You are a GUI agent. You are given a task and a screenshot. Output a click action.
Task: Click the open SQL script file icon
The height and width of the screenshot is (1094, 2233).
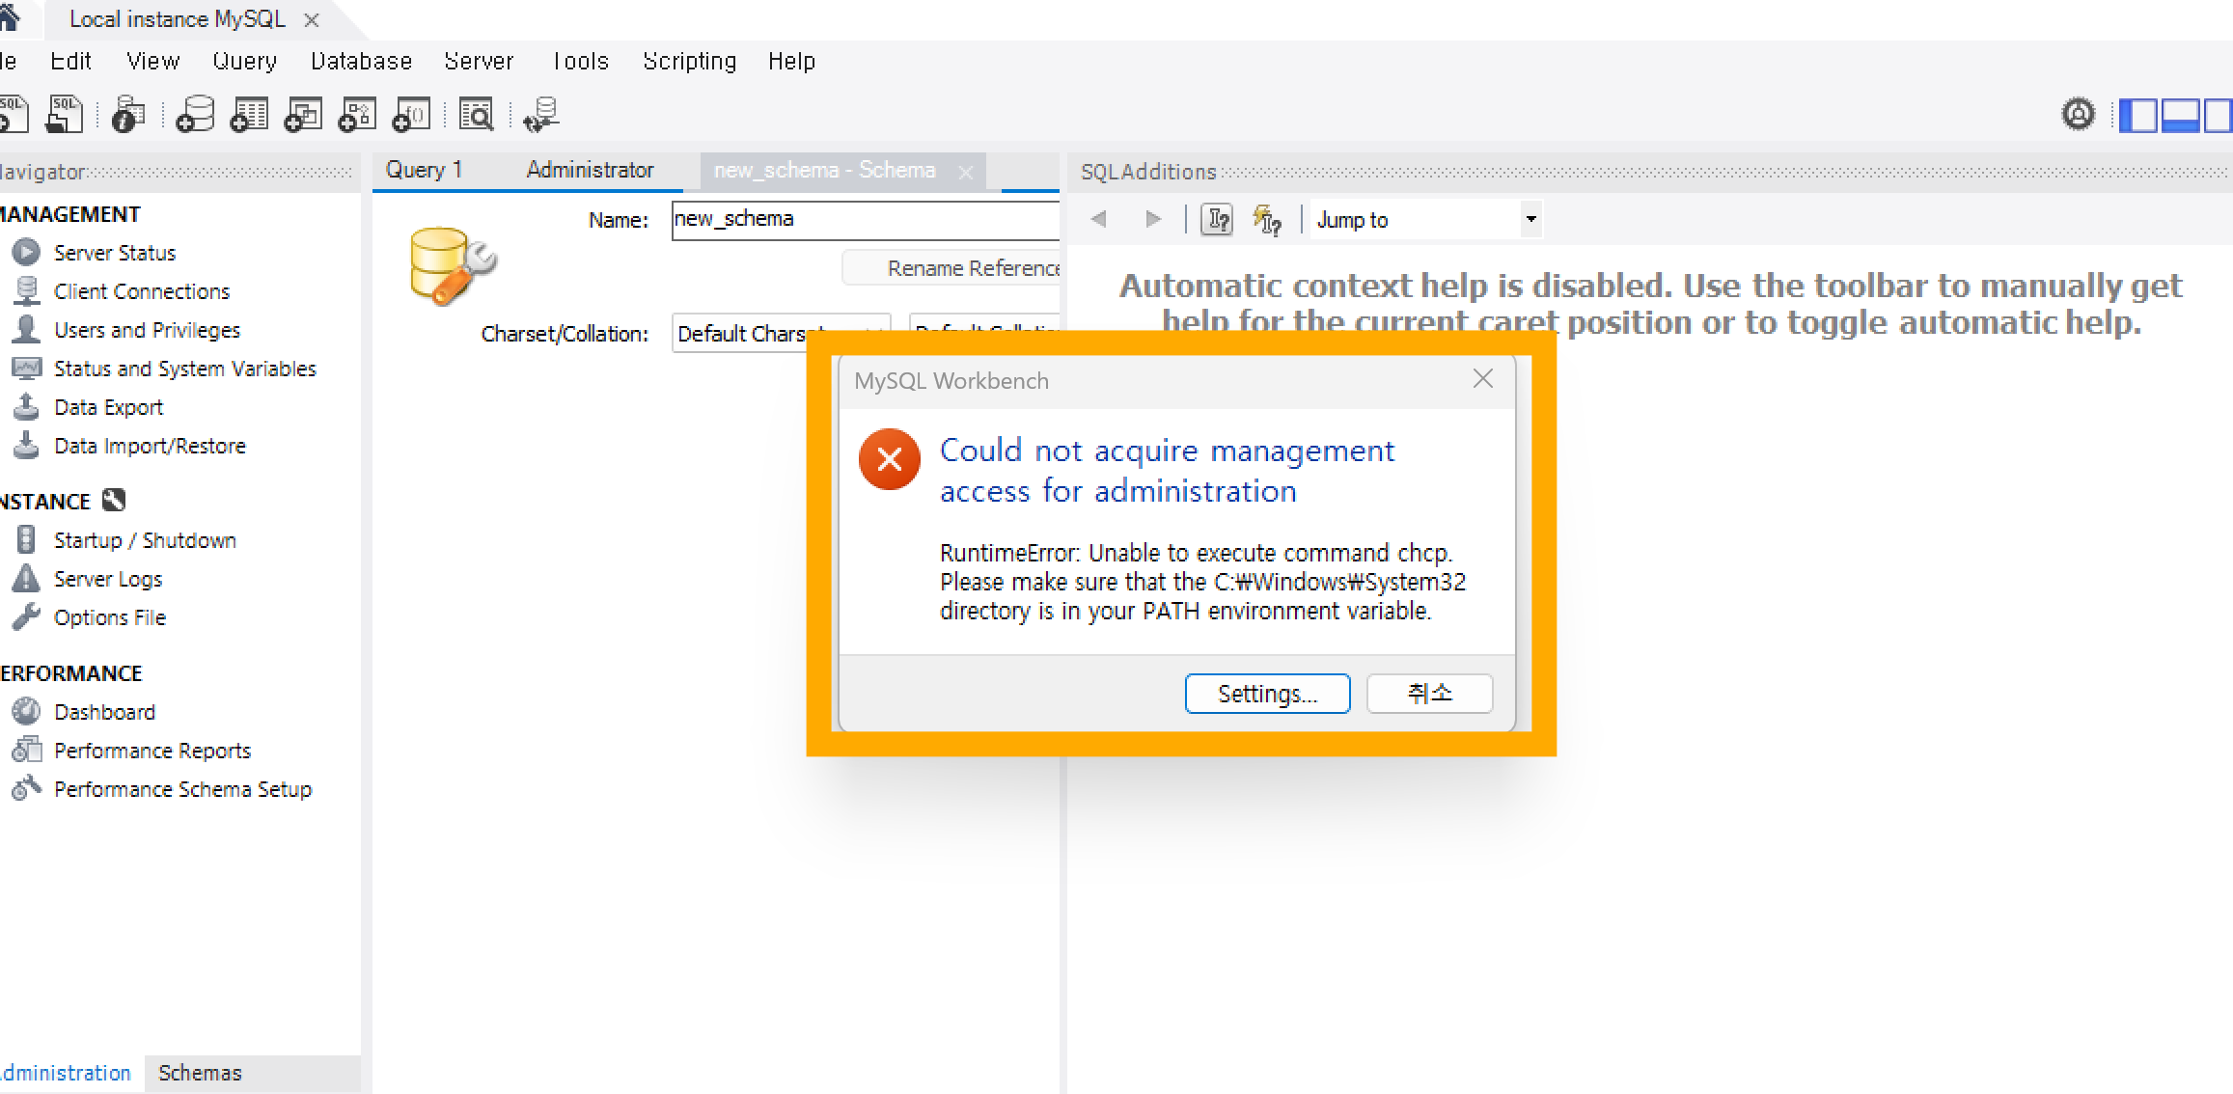(66, 115)
